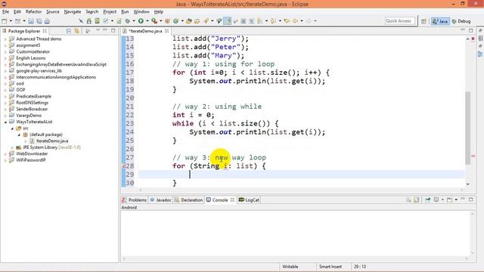The width and height of the screenshot is (484, 272).
Task: Click the Save All toolbar icon
Action: (39, 21)
